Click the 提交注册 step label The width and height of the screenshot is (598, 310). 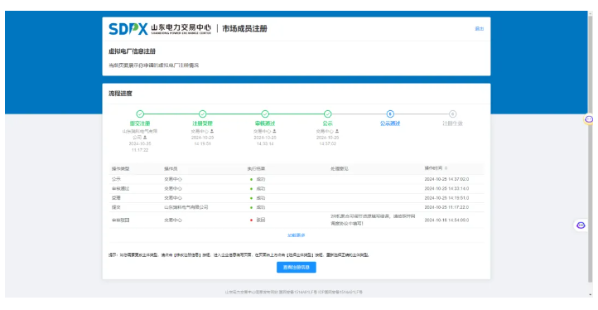click(140, 124)
